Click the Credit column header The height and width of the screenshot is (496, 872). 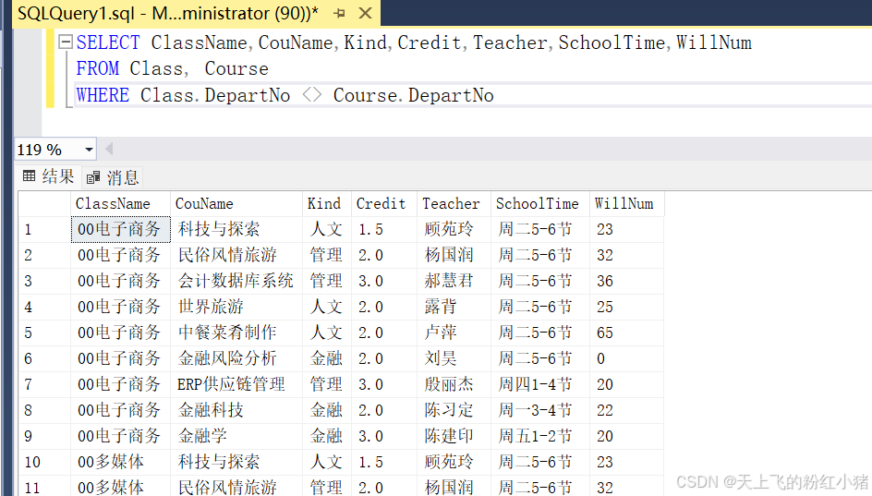pos(384,204)
